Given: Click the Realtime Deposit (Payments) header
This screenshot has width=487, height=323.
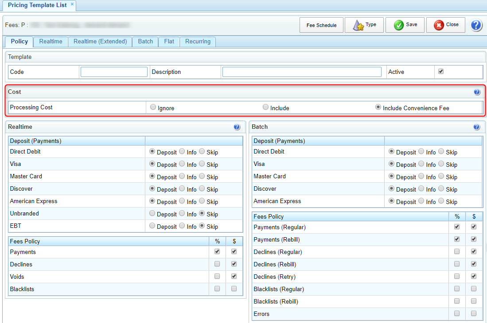Looking at the screenshot, I should tap(35, 141).
